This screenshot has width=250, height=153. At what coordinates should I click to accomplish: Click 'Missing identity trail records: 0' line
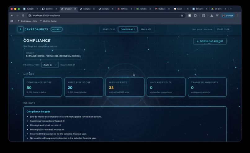pyautogui.click(x=45, y=125)
